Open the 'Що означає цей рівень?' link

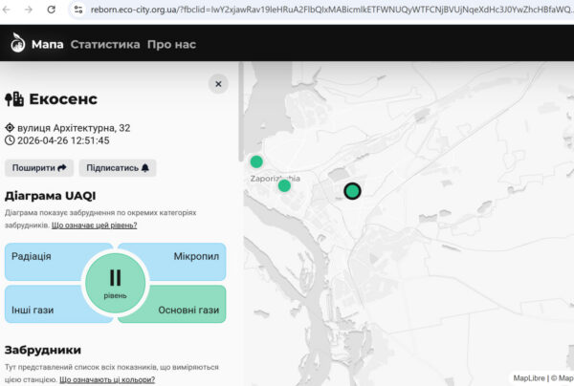94,225
